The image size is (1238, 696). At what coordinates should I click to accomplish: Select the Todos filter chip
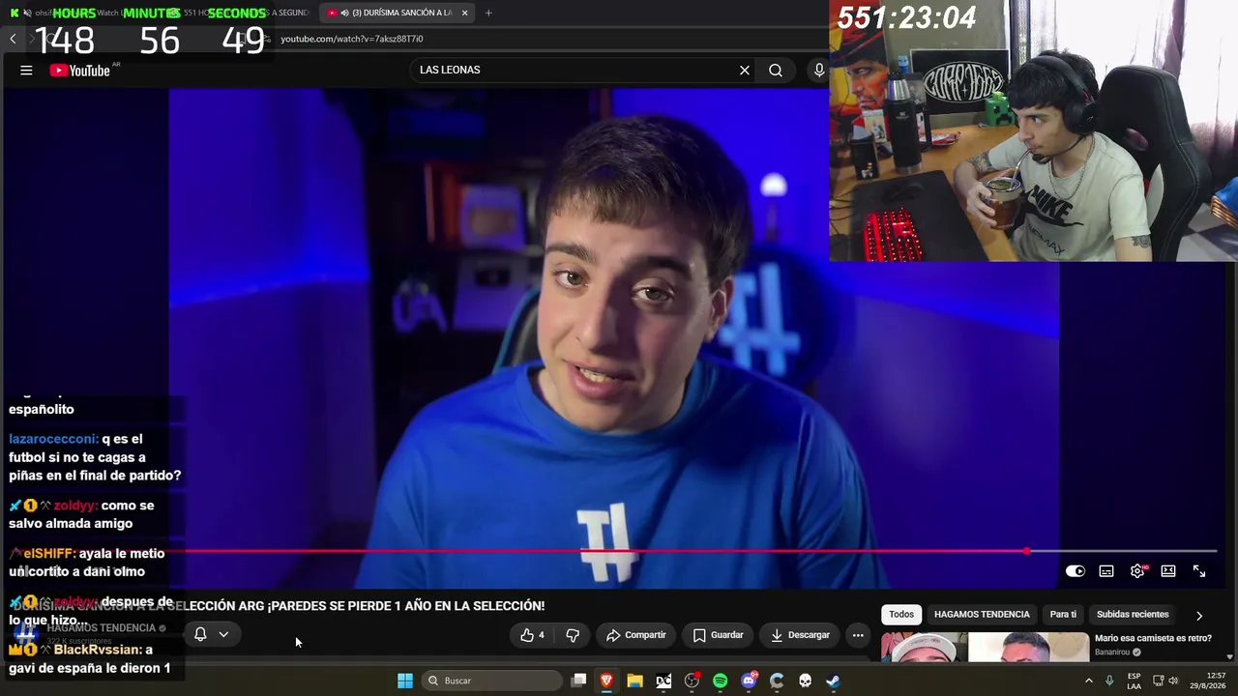[x=901, y=614]
